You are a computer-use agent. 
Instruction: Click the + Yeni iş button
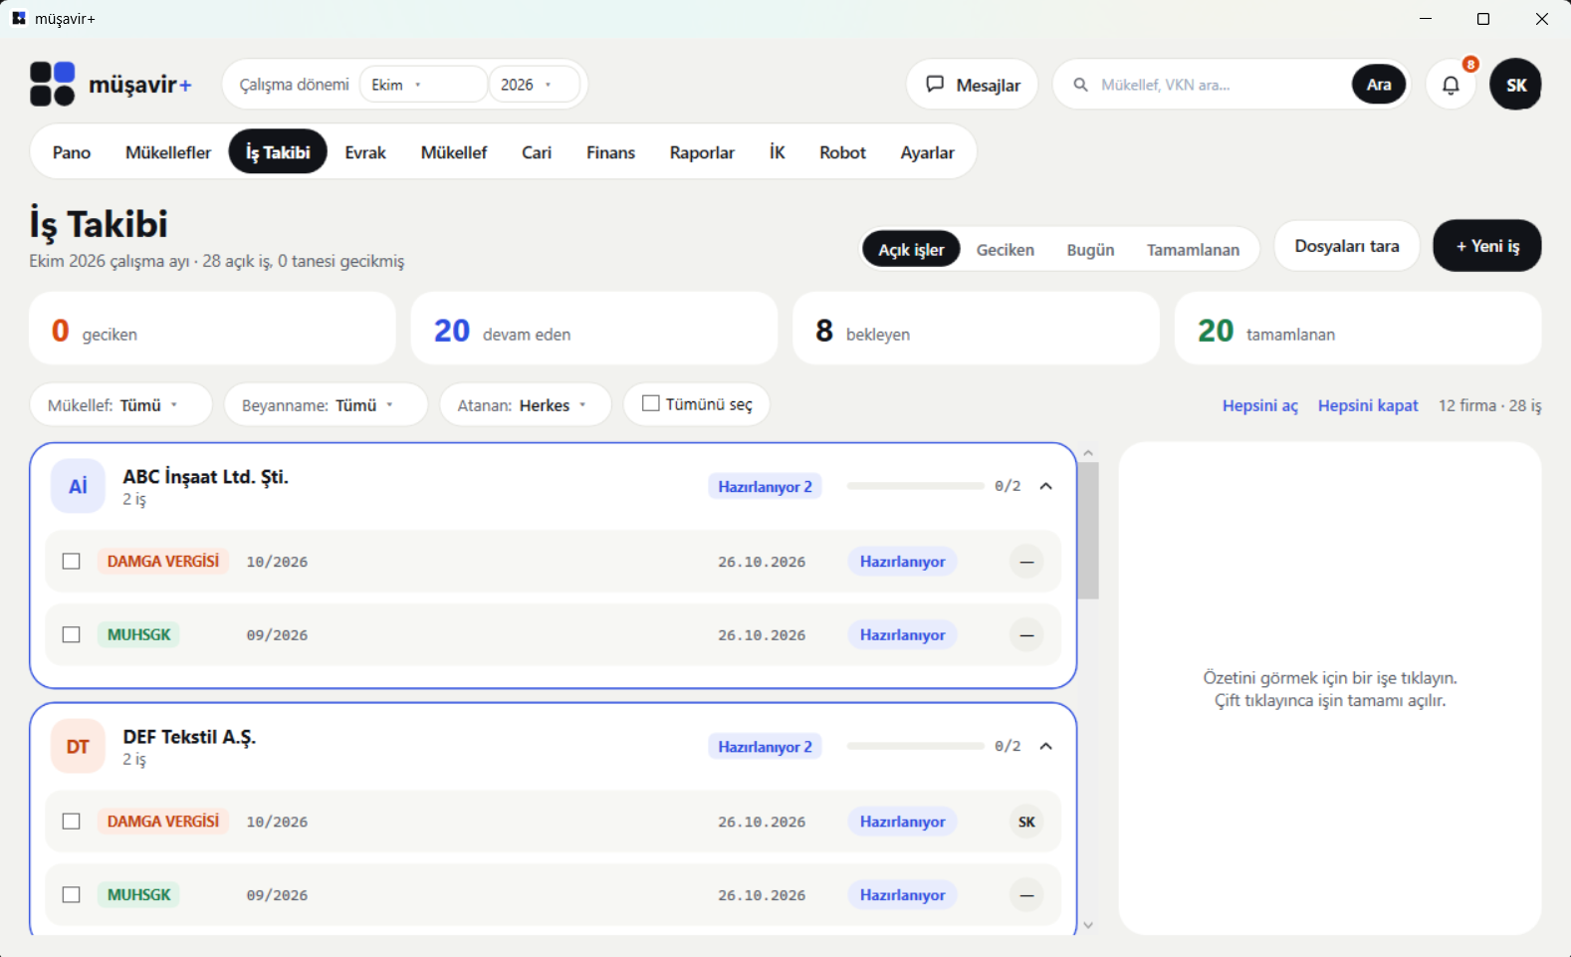click(1487, 246)
